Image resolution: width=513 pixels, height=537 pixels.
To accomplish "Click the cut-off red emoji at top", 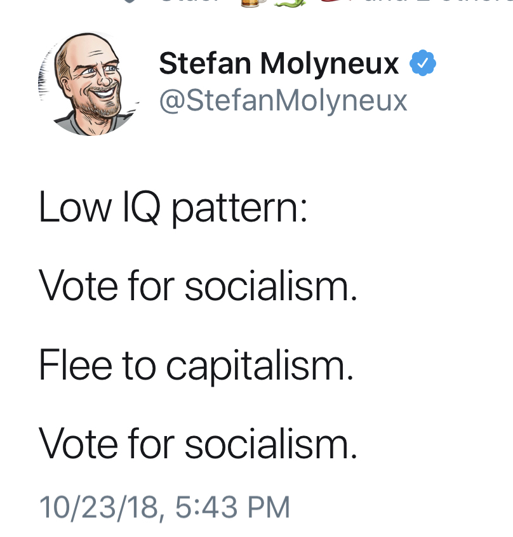I will 333,2.
